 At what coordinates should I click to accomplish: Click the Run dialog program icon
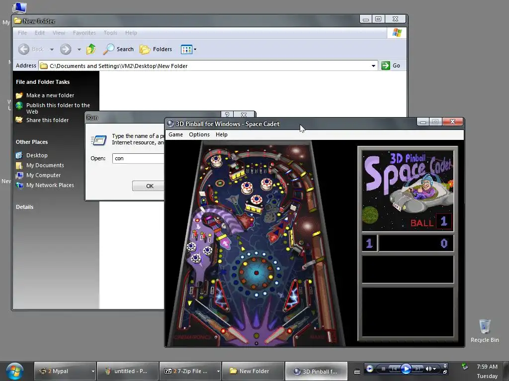point(99,140)
